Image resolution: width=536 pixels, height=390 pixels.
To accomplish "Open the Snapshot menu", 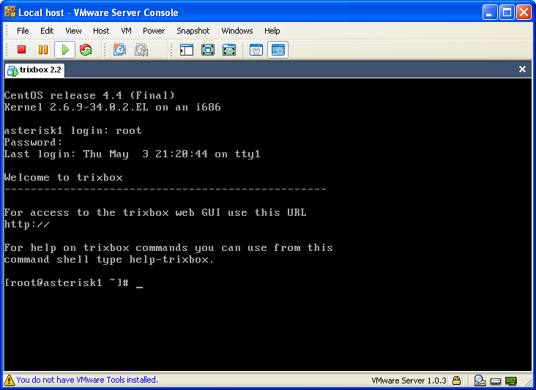I will (x=193, y=31).
